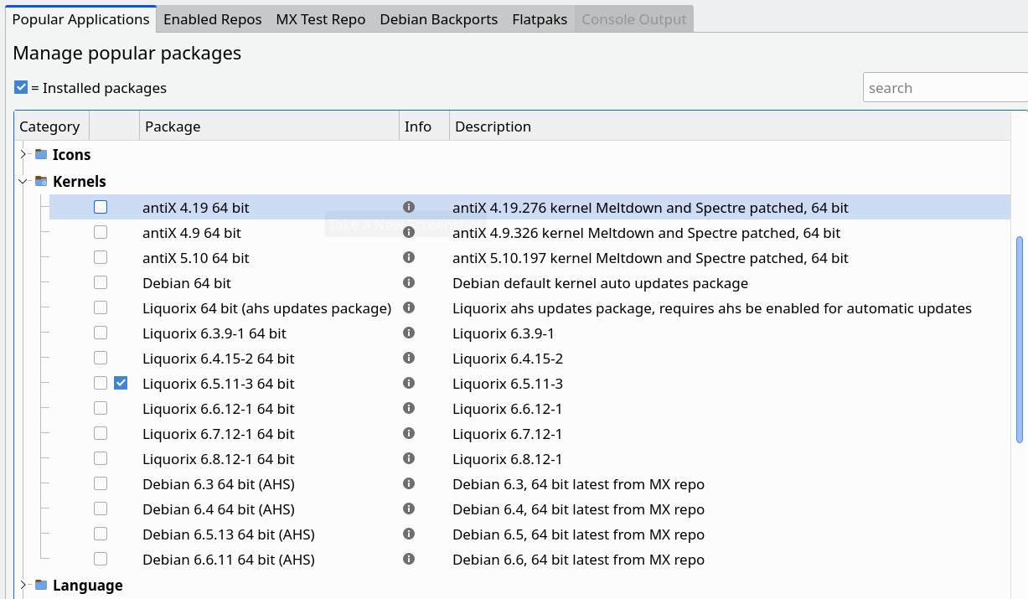
Task: Sort by the Category column header
Action: [51, 127]
